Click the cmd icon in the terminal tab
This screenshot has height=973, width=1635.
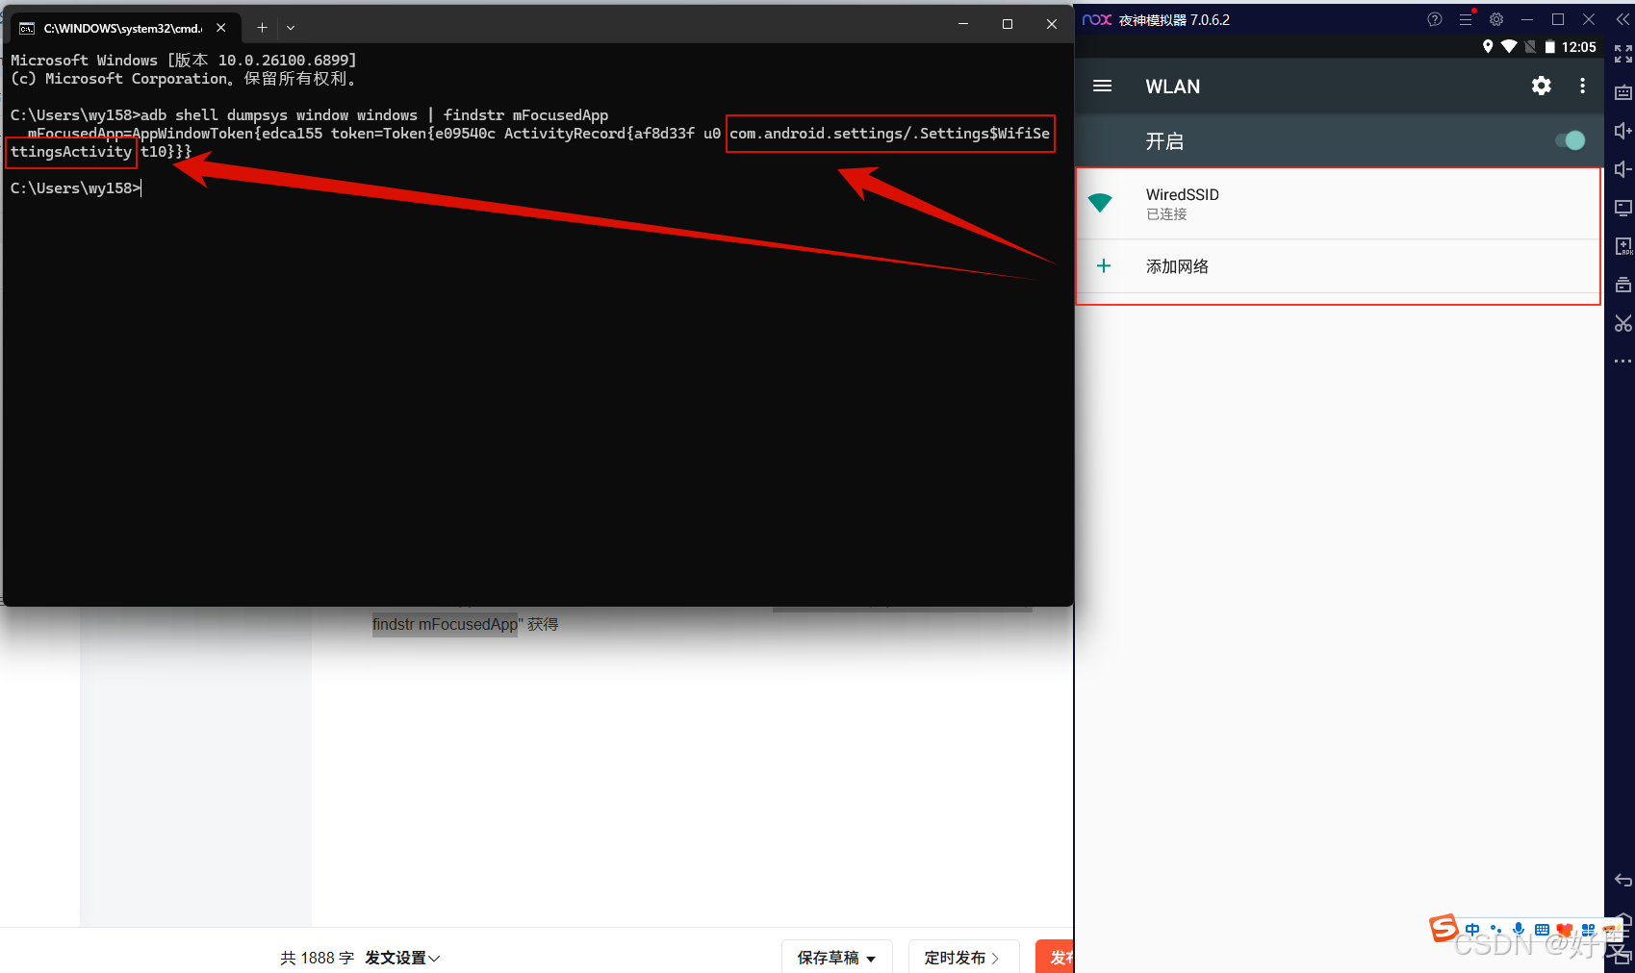(27, 28)
